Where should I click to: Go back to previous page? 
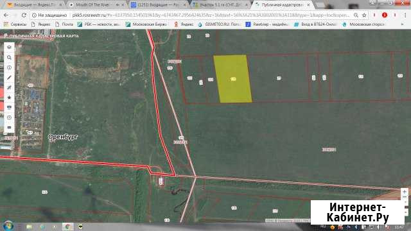[6, 15]
